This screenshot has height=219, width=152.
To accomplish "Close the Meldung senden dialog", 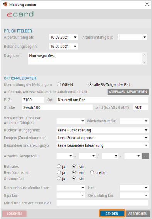I will click(x=147, y=5).
